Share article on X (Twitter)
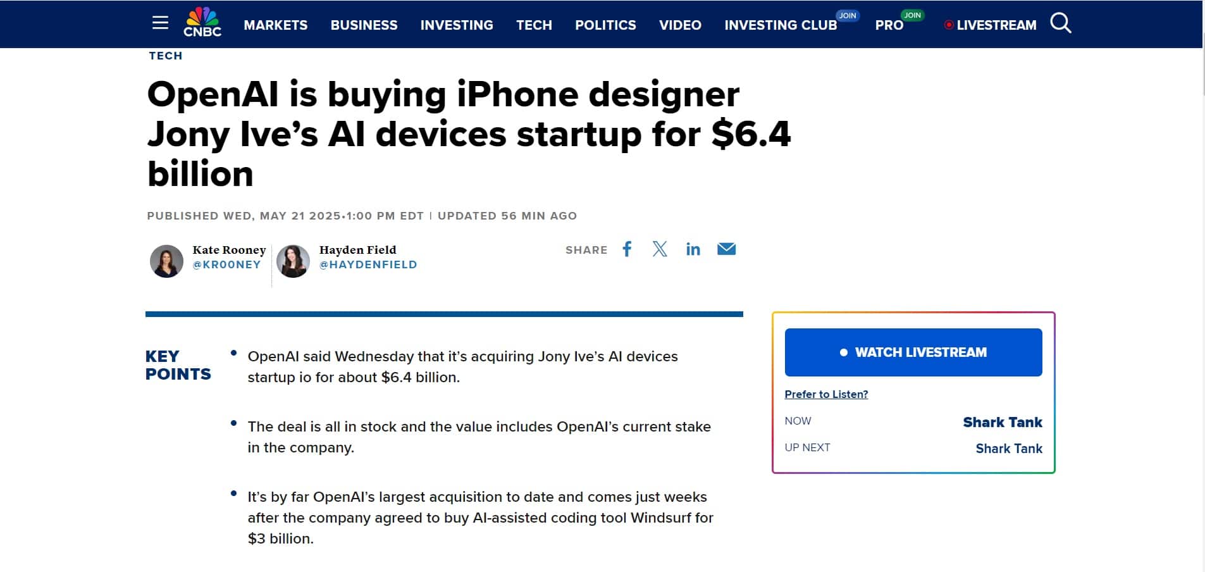The image size is (1205, 572). [660, 249]
